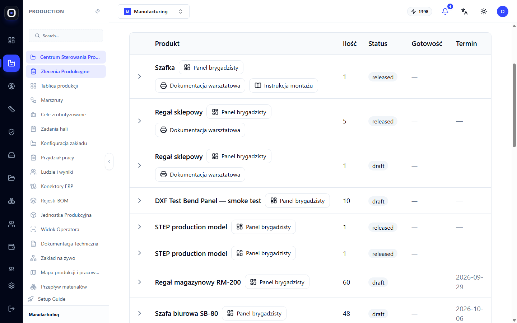Open settings gear in left rail
Image resolution: width=517 pixels, height=323 pixels.
tap(11, 286)
